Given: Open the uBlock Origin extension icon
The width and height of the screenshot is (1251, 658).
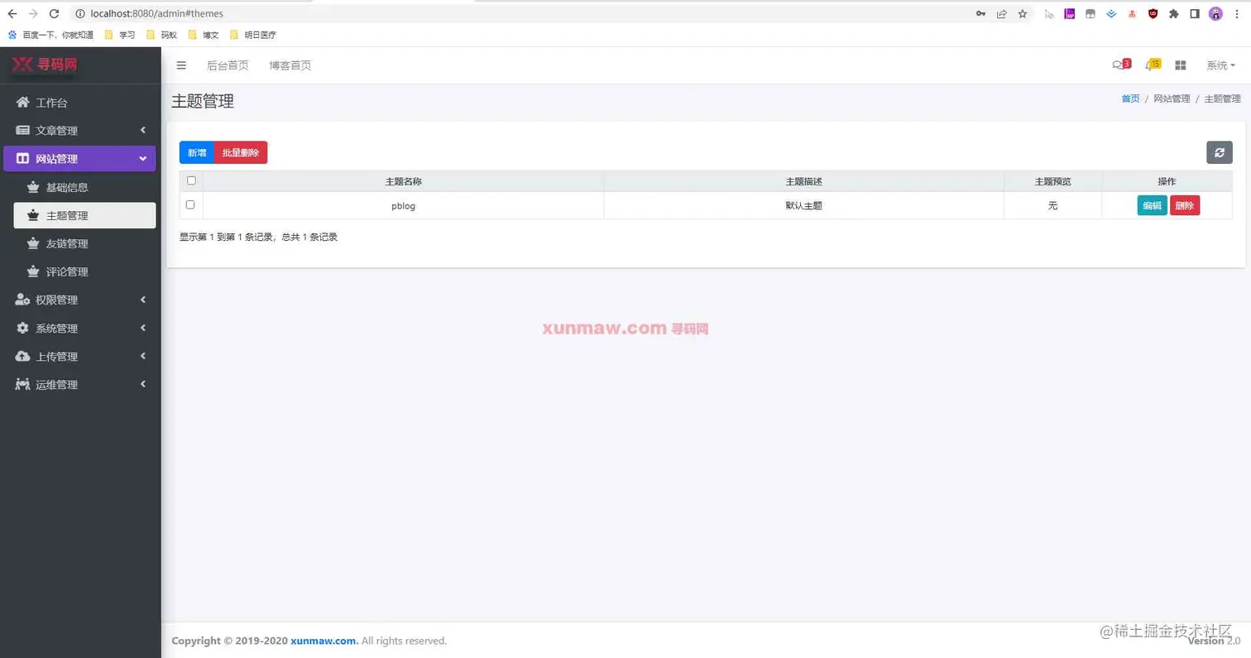Looking at the screenshot, I should point(1153,13).
